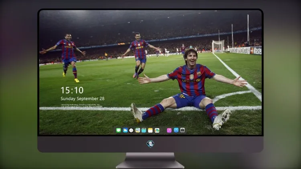Open the pink Music app in the dock
Screen dimensions: 301x169
tap(169, 131)
